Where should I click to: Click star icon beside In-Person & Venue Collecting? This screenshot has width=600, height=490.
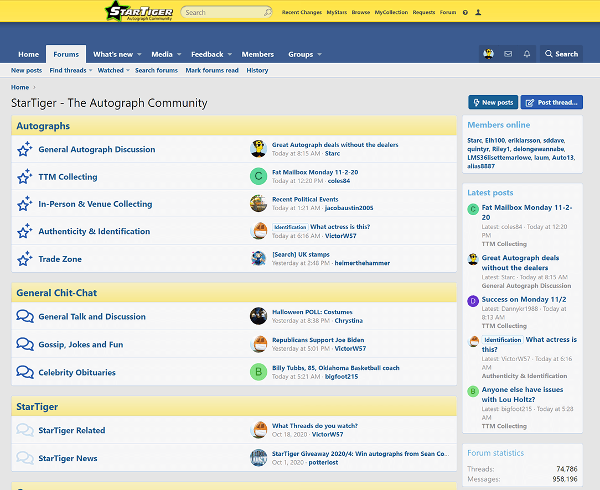tap(25, 204)
